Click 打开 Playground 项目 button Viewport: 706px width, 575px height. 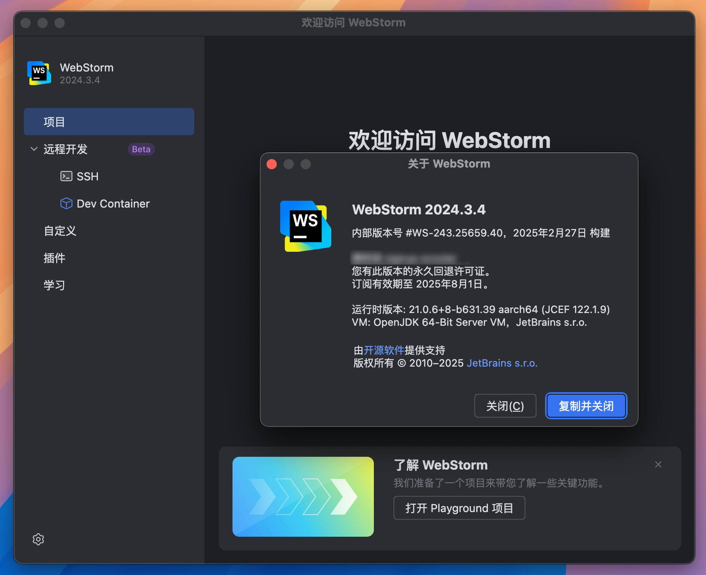(459, 508)
